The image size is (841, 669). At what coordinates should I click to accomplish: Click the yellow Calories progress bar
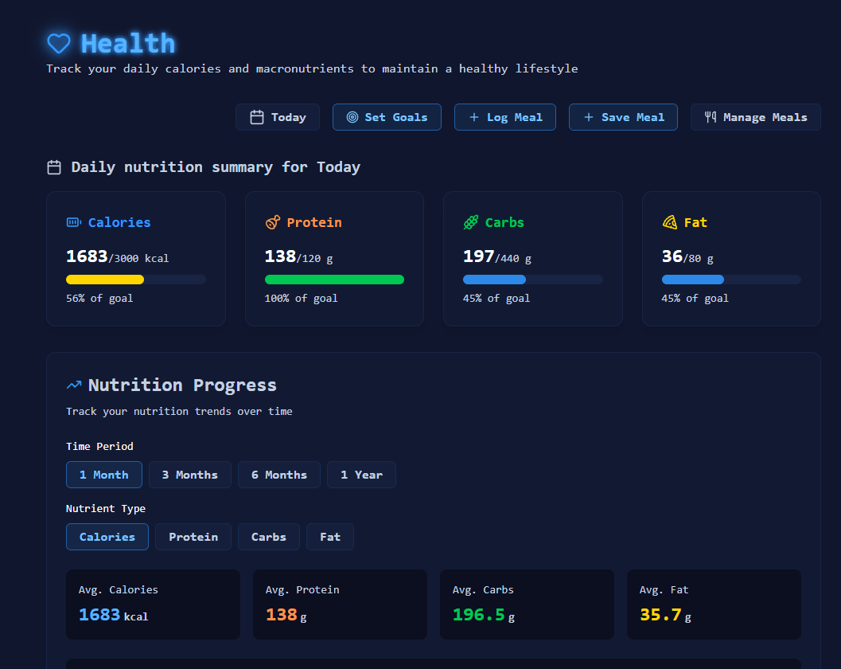[136, 280]
